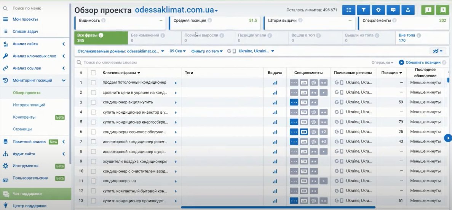Click the Update positions play icon
Image resolution: width=452 pixels, height=210 pixels.
(401, 62)
